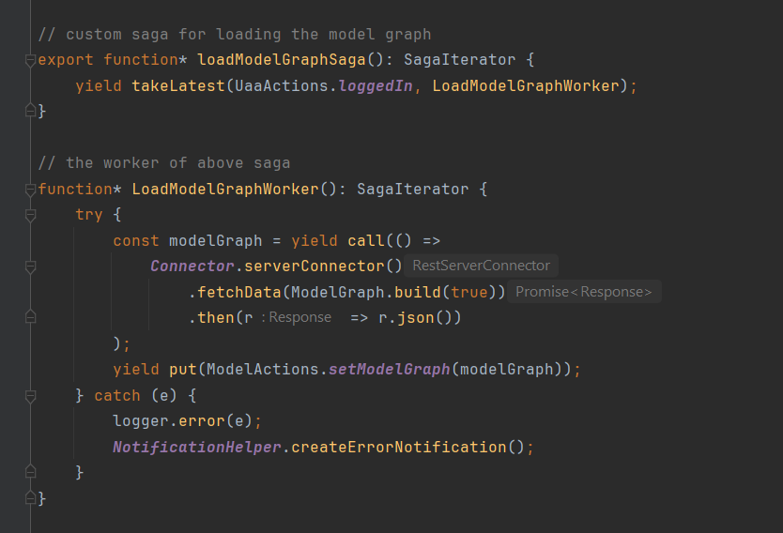The height and width of the screenshot is (533, 783).
Task: Click the Connector class identifier
Action: click(192, 266)
